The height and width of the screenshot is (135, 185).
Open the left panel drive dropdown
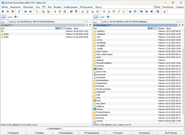click(4, 22)
